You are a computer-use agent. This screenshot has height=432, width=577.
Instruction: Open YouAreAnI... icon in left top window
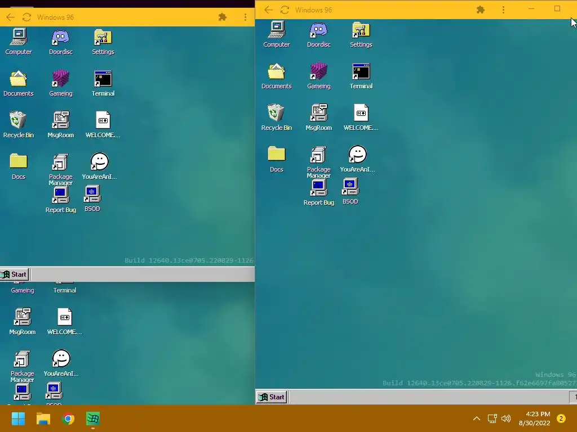pos(99,166)
